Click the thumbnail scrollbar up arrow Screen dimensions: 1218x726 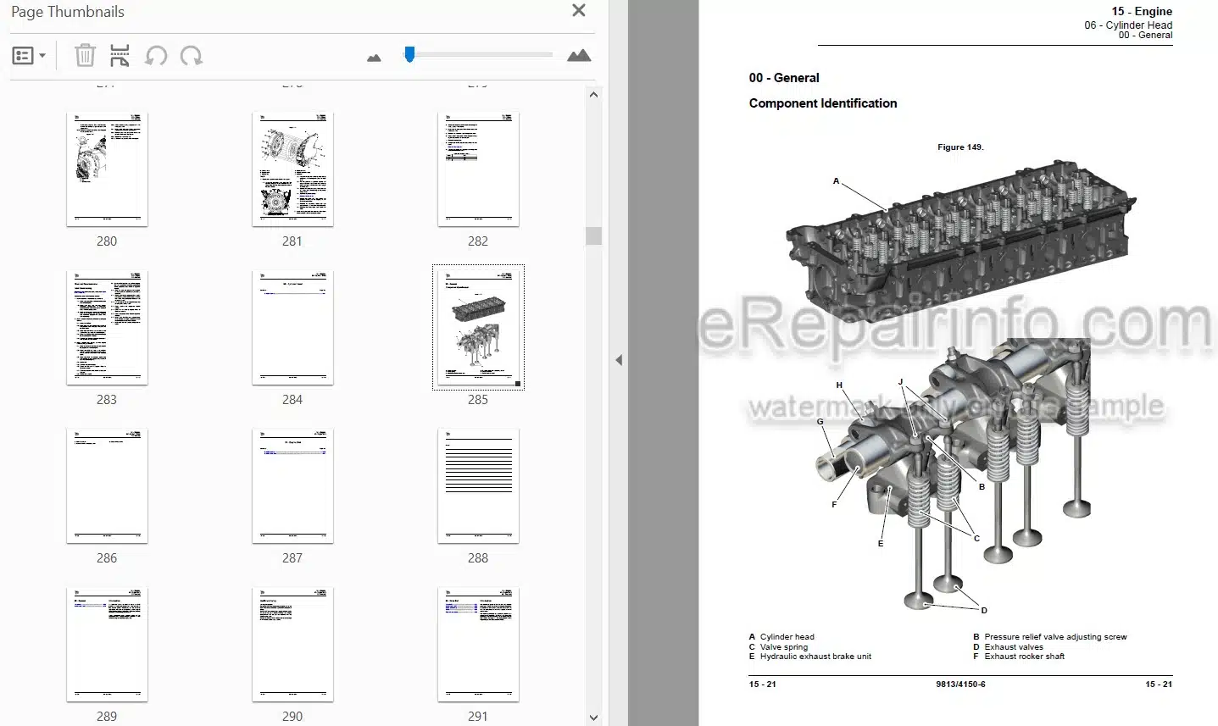[x=593, y=95]
